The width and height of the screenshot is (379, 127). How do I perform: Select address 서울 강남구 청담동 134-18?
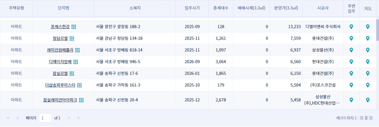119,38
